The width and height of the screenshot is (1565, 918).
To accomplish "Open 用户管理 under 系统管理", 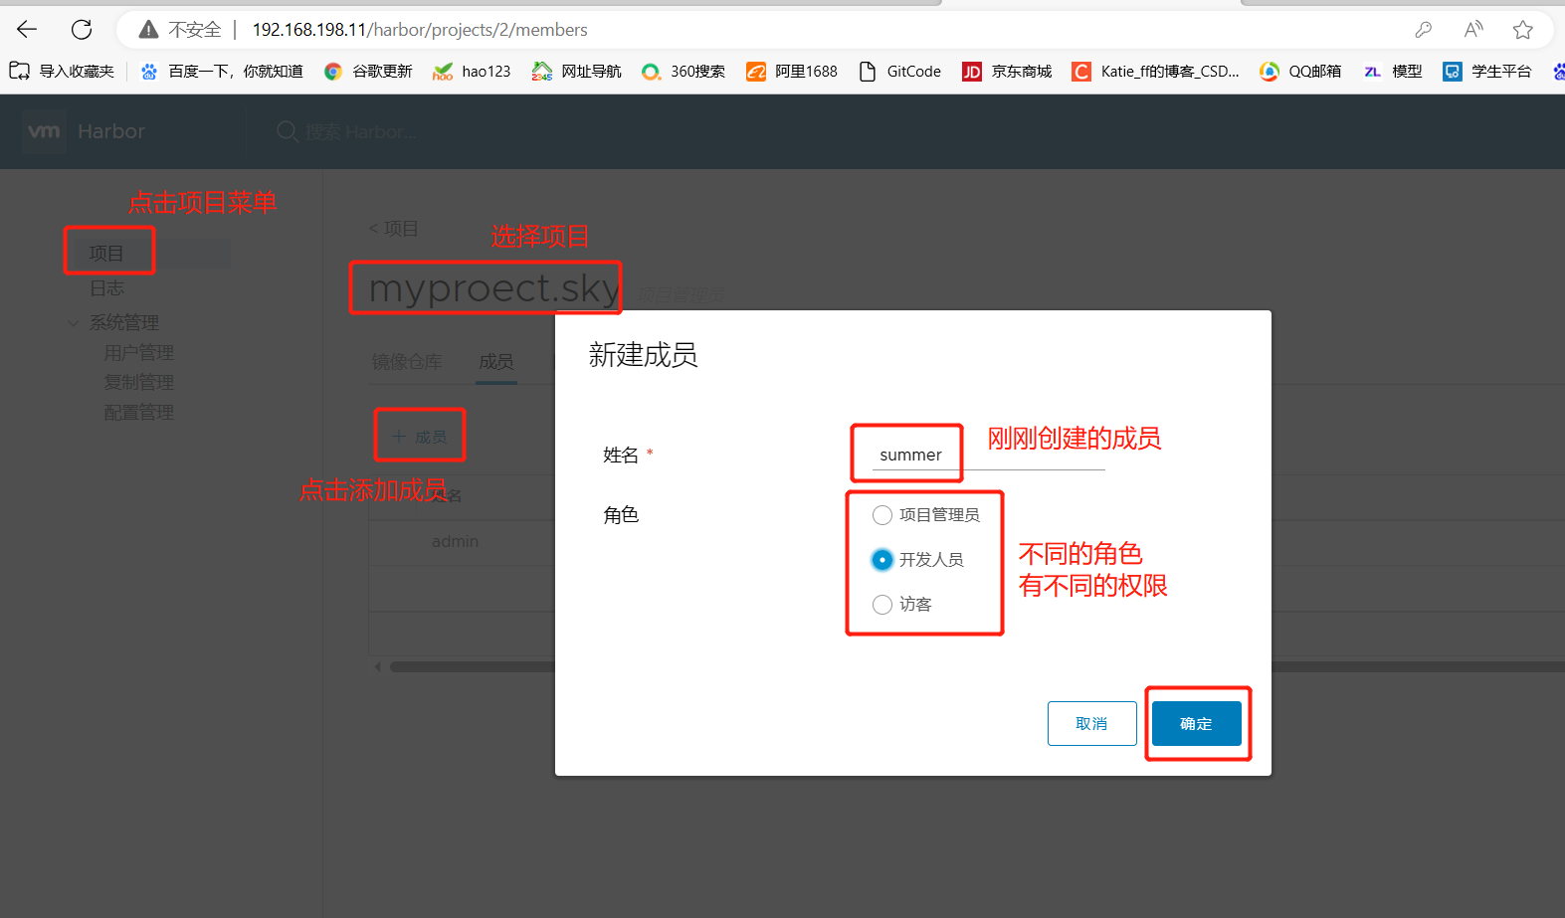I will click(138, 352).
